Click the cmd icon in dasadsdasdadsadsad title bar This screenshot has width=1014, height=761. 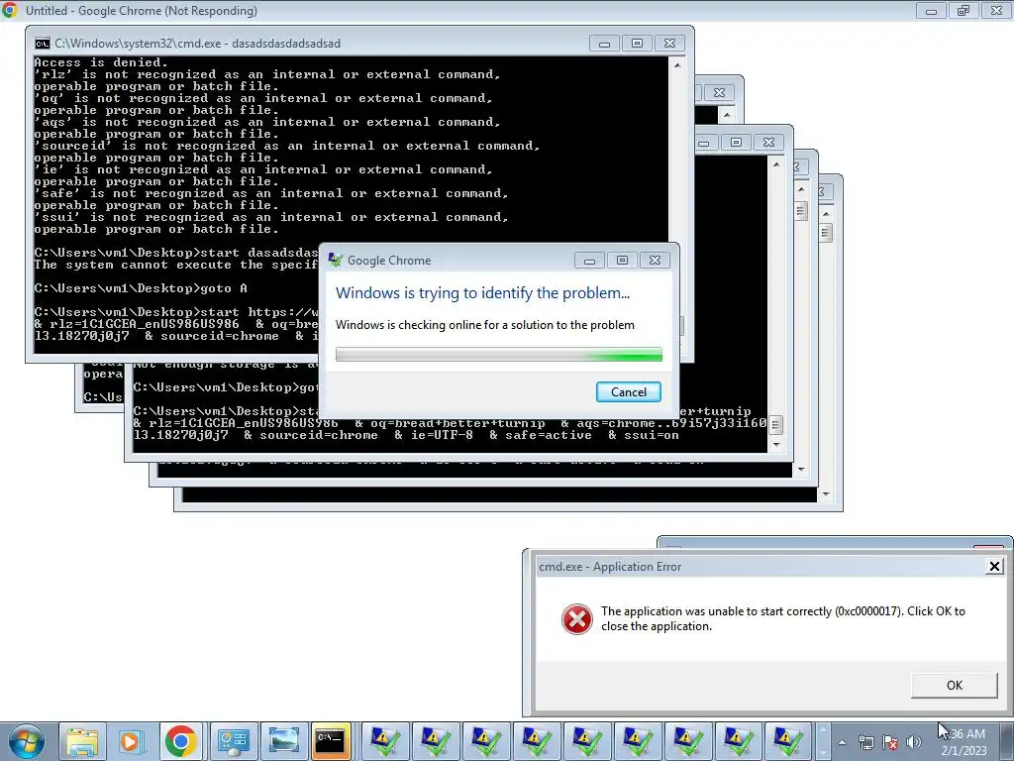click(x=43, y=44)
